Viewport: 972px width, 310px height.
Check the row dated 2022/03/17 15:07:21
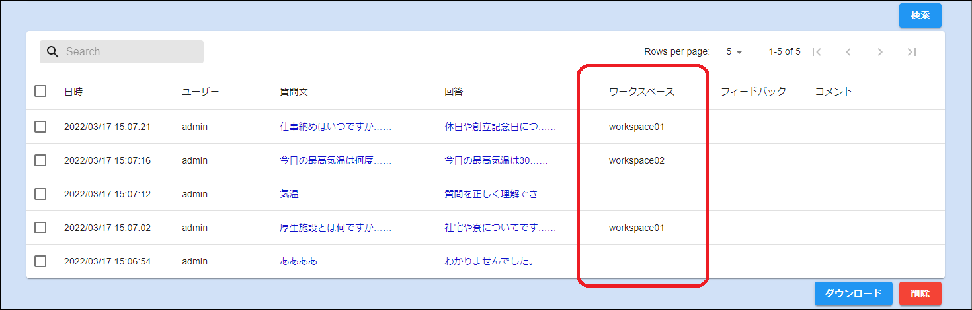[40, 127]
